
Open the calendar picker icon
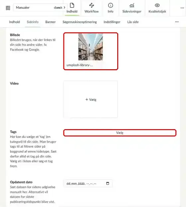(x=108, y=183)
